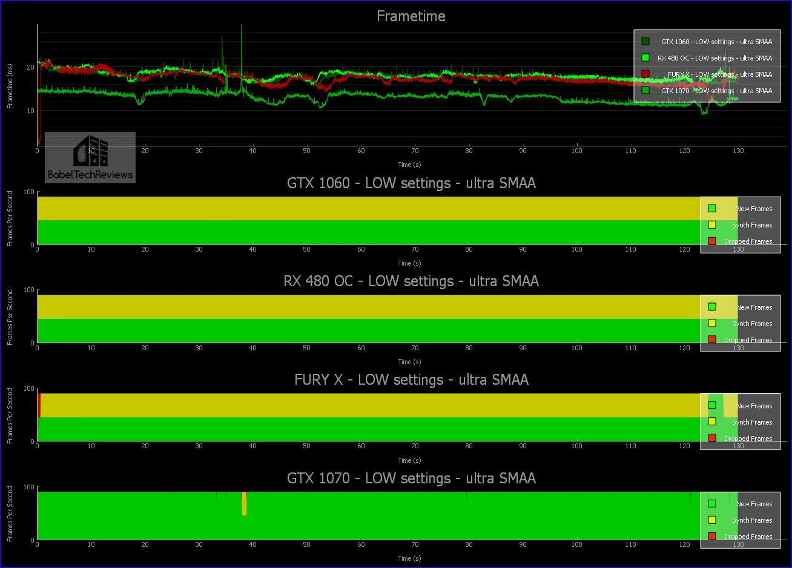Select 'GTX 1060 - LOW settings - ultra SMAA' legend label

click(716, 42)
